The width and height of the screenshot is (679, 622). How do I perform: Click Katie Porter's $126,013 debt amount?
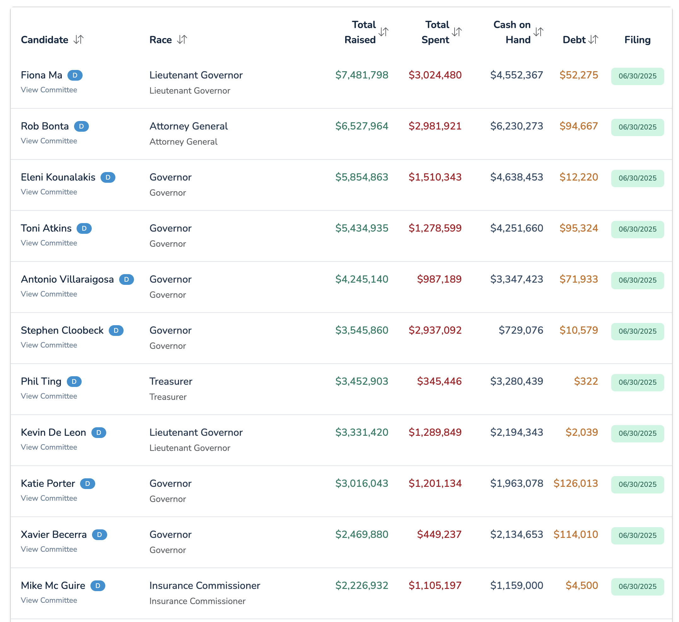pyautogui.click(x=576, y=484)
